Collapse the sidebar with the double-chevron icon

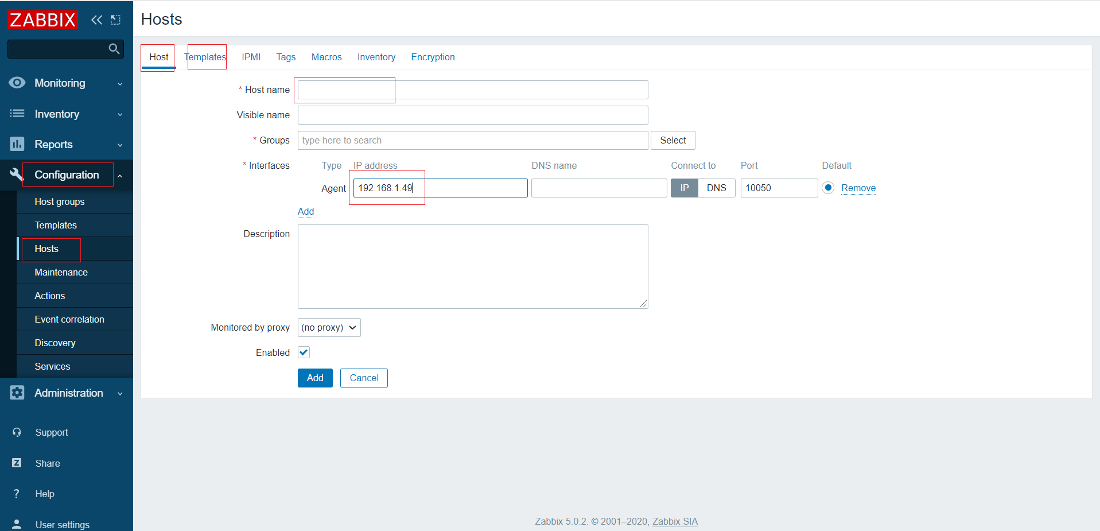pos(96,19)
